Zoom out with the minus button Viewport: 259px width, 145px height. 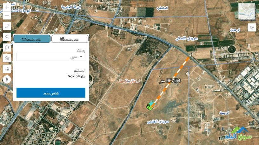tap(7, 16)
